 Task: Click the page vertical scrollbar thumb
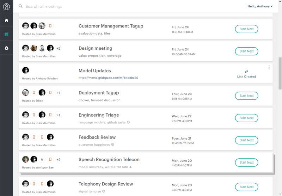point(280,73)
